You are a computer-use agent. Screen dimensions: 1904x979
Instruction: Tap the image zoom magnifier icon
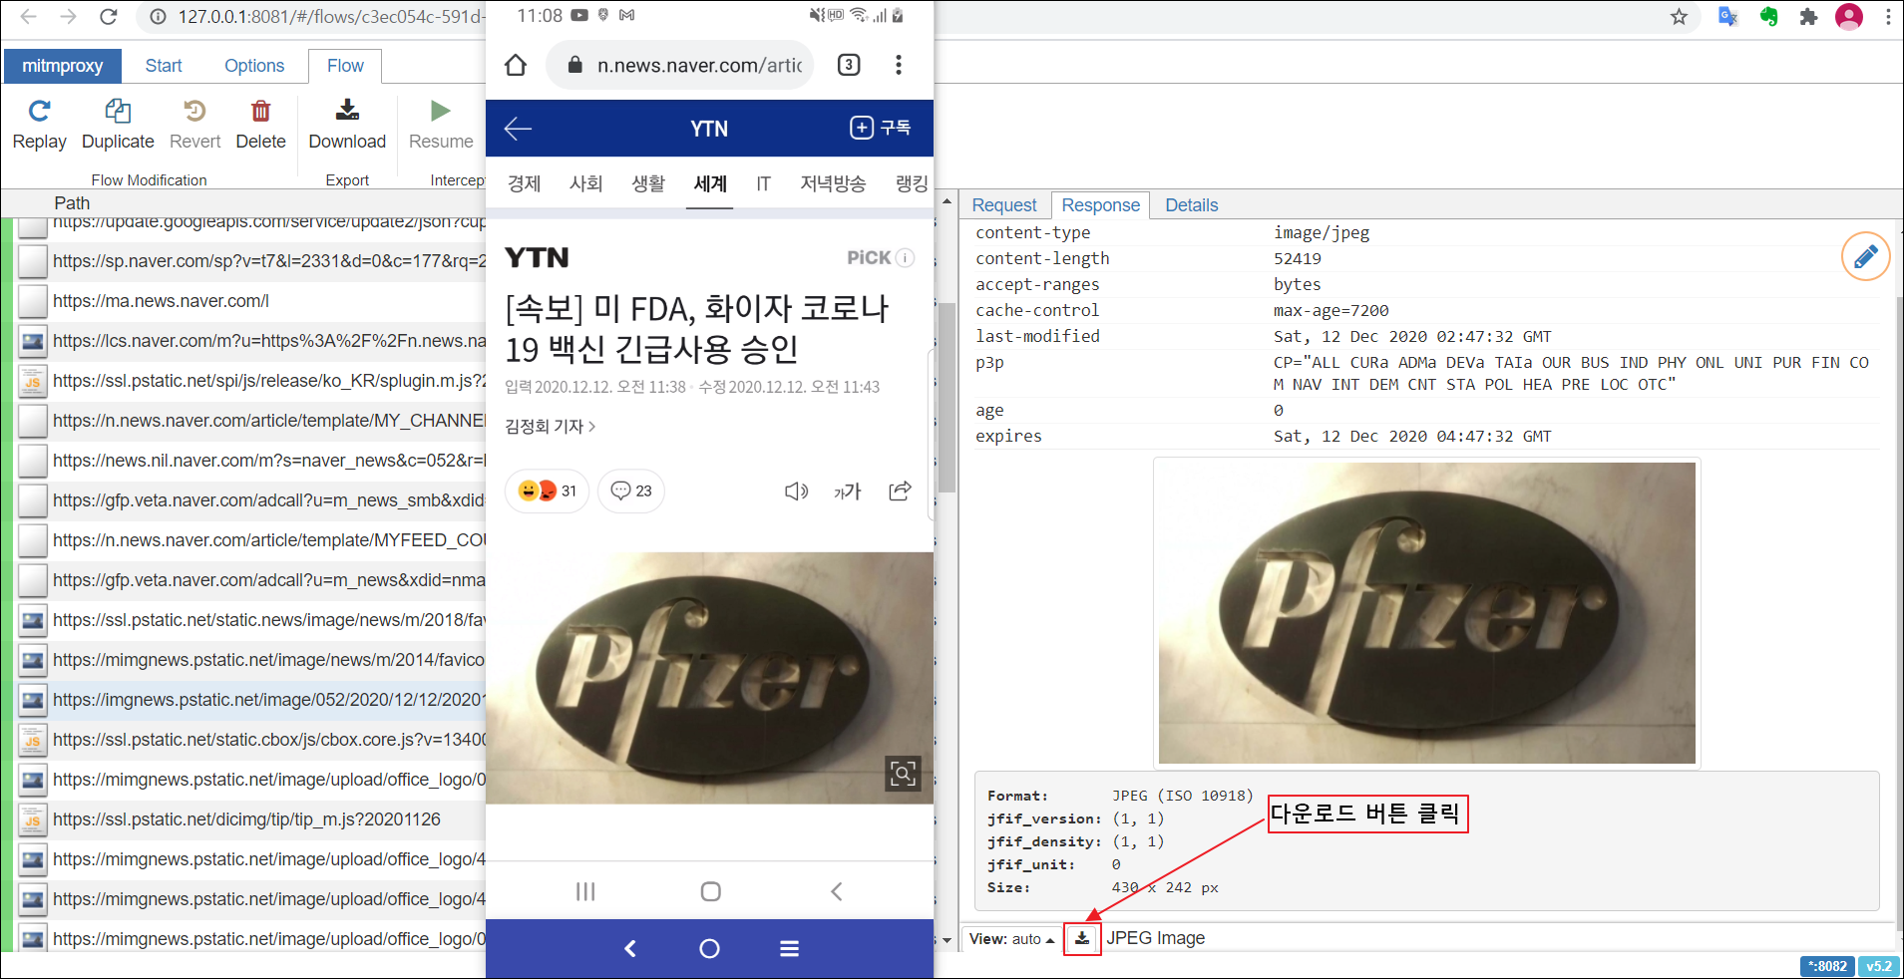[x=903, y=774]
